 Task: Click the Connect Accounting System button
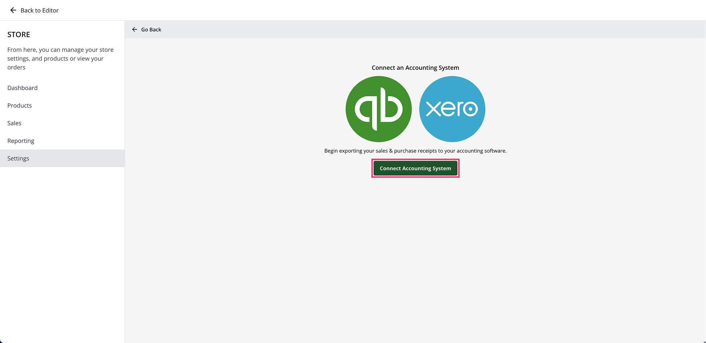tap(416, 168)
